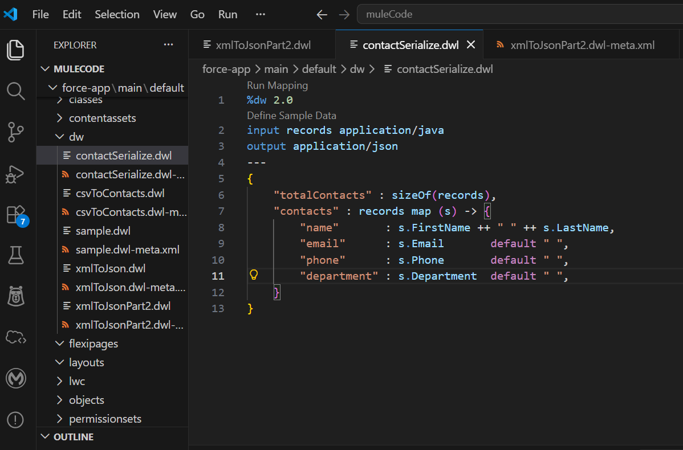This screenshot has height=450, width=683.
Task: Open the MuleSoft icon in activity bar
Action: click(x=15, y=378)
